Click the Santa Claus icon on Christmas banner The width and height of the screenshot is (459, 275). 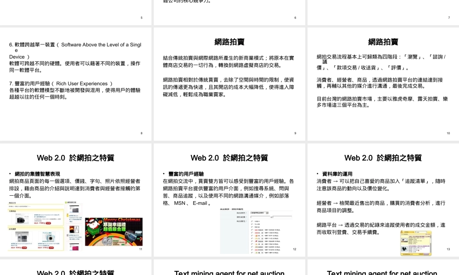click(93, 223)
